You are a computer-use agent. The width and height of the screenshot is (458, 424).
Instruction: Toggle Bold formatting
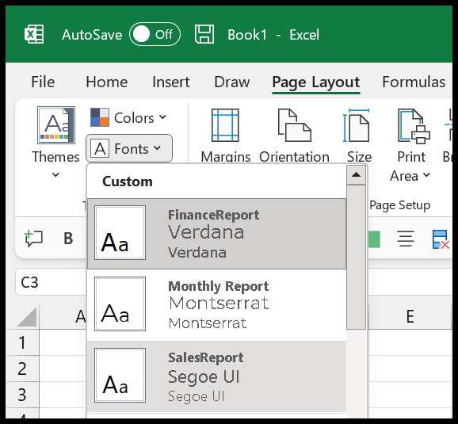(x=68, y=239)
